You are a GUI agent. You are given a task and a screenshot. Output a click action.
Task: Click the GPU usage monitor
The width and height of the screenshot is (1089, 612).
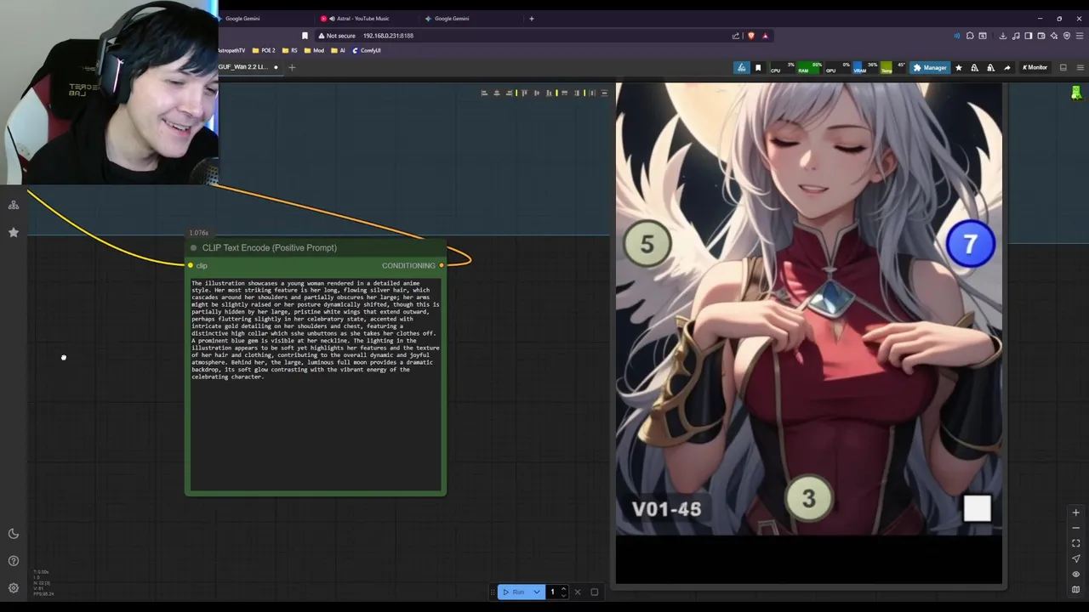(837, 68)
